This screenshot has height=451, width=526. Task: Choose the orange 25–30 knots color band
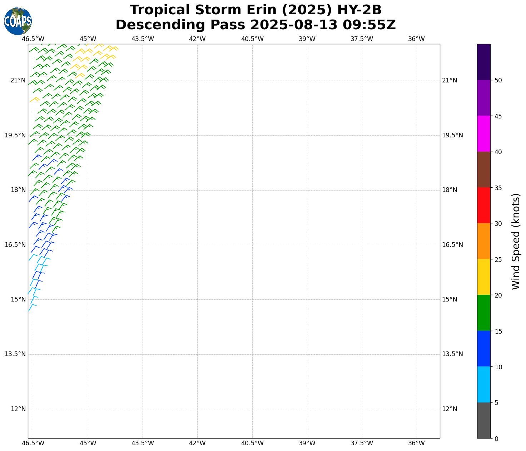click(484, 241)
